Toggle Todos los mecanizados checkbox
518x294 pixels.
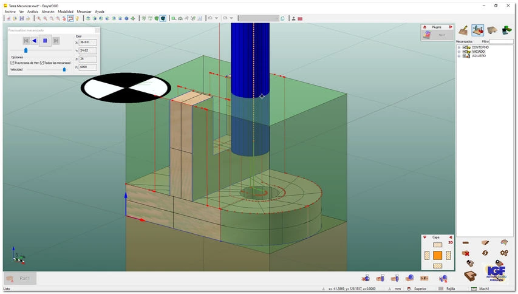pos(42,63)
